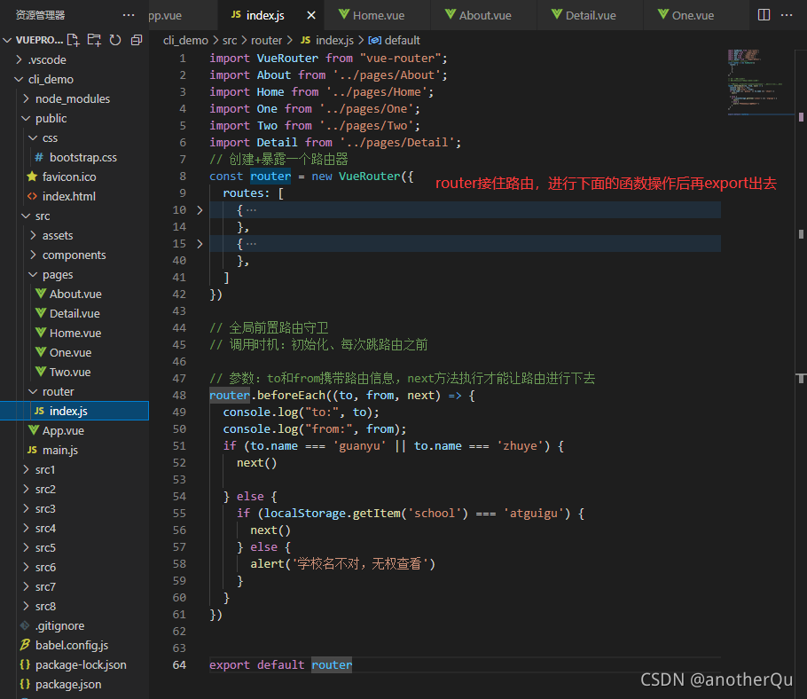Click default symbol in the breadcrumb
The image size is (807, 699).
coord(395,40)
